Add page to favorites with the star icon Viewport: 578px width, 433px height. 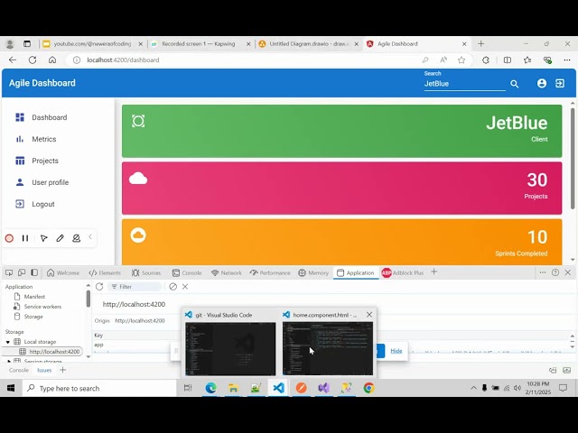click(461, 60)
